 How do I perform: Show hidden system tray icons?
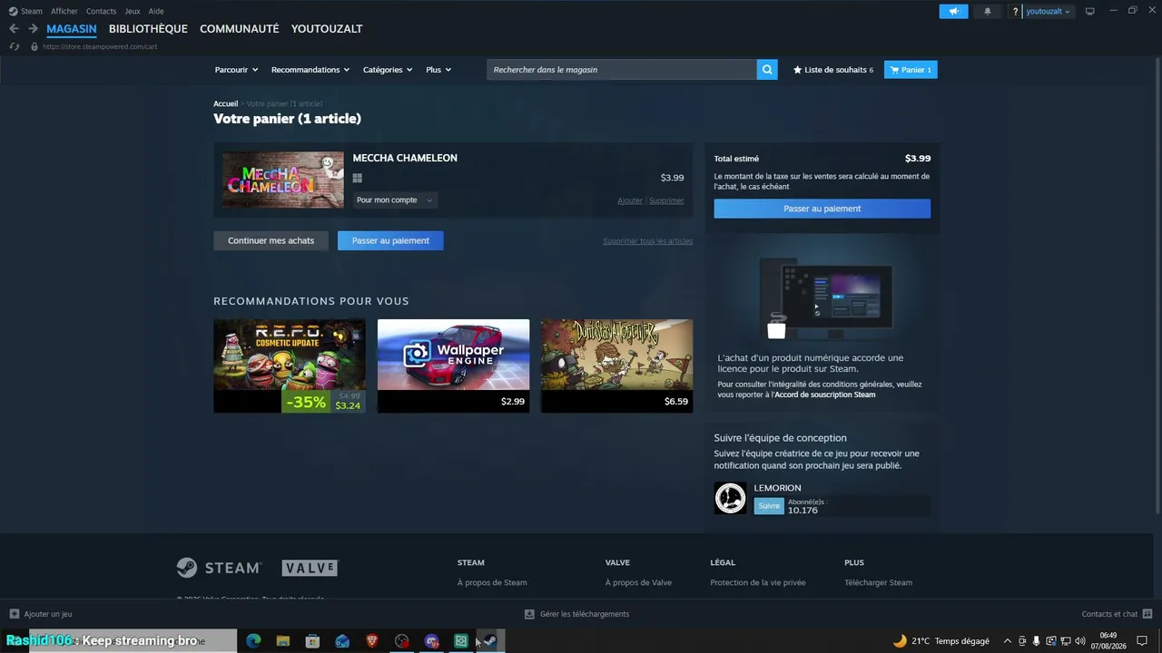(x=1007, y=641)
